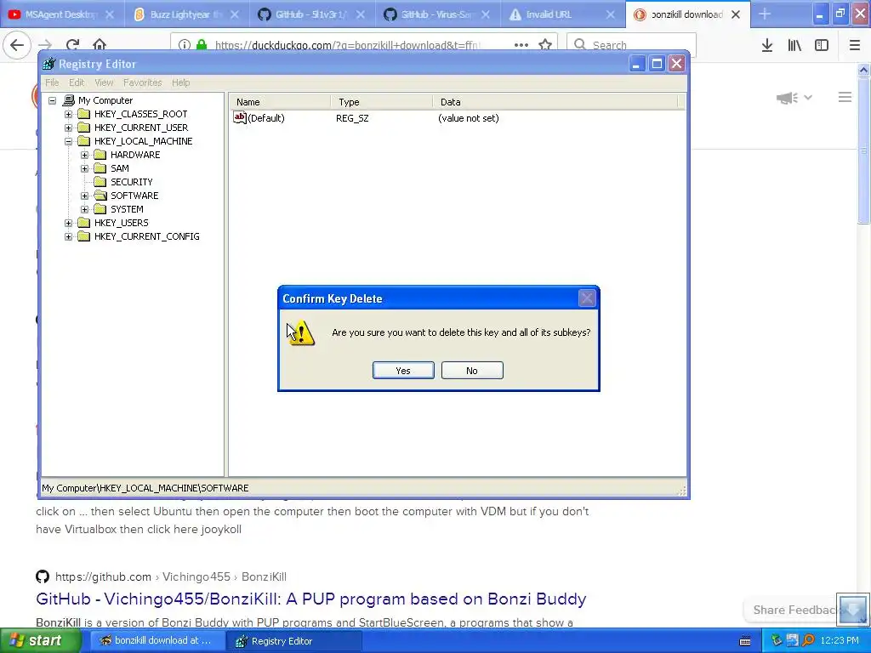
Task: Expand the HKEY_CURRENT_USER tree node
Action: click(x=68, y=128)
